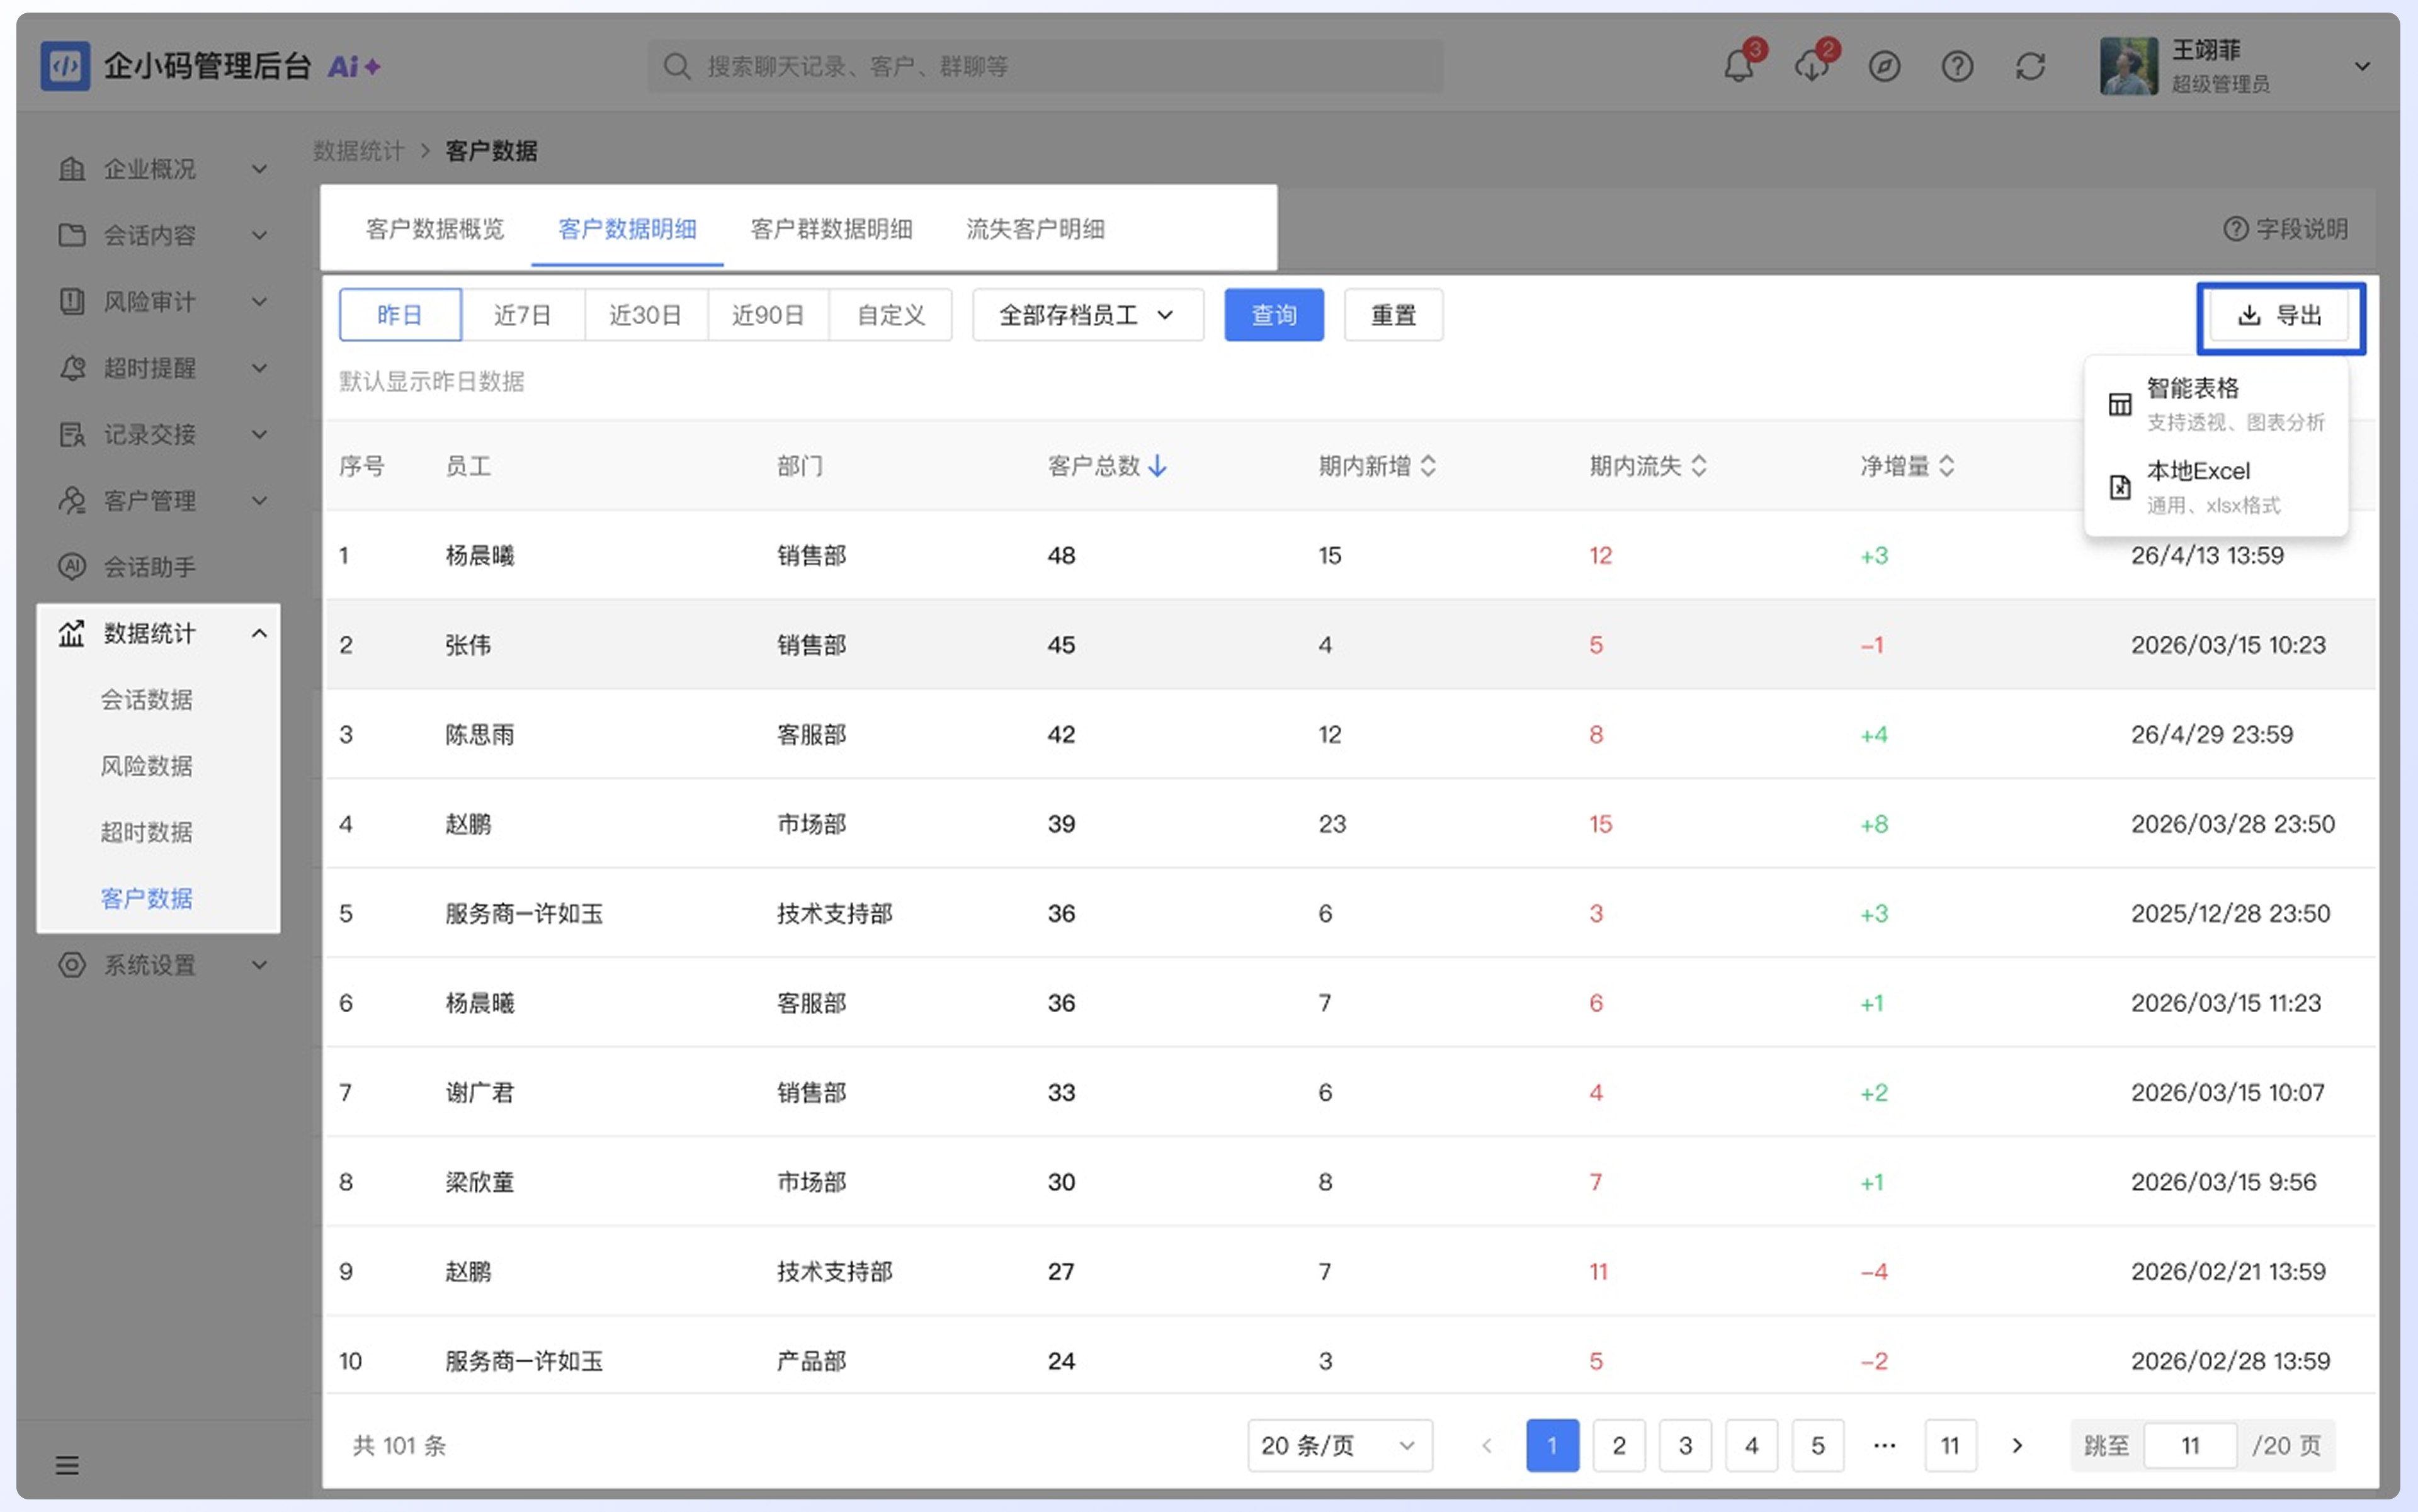Expand the 风险审计 menu chevron
Viewport: 2418px width, 1512px height.
tap(259, 301)
